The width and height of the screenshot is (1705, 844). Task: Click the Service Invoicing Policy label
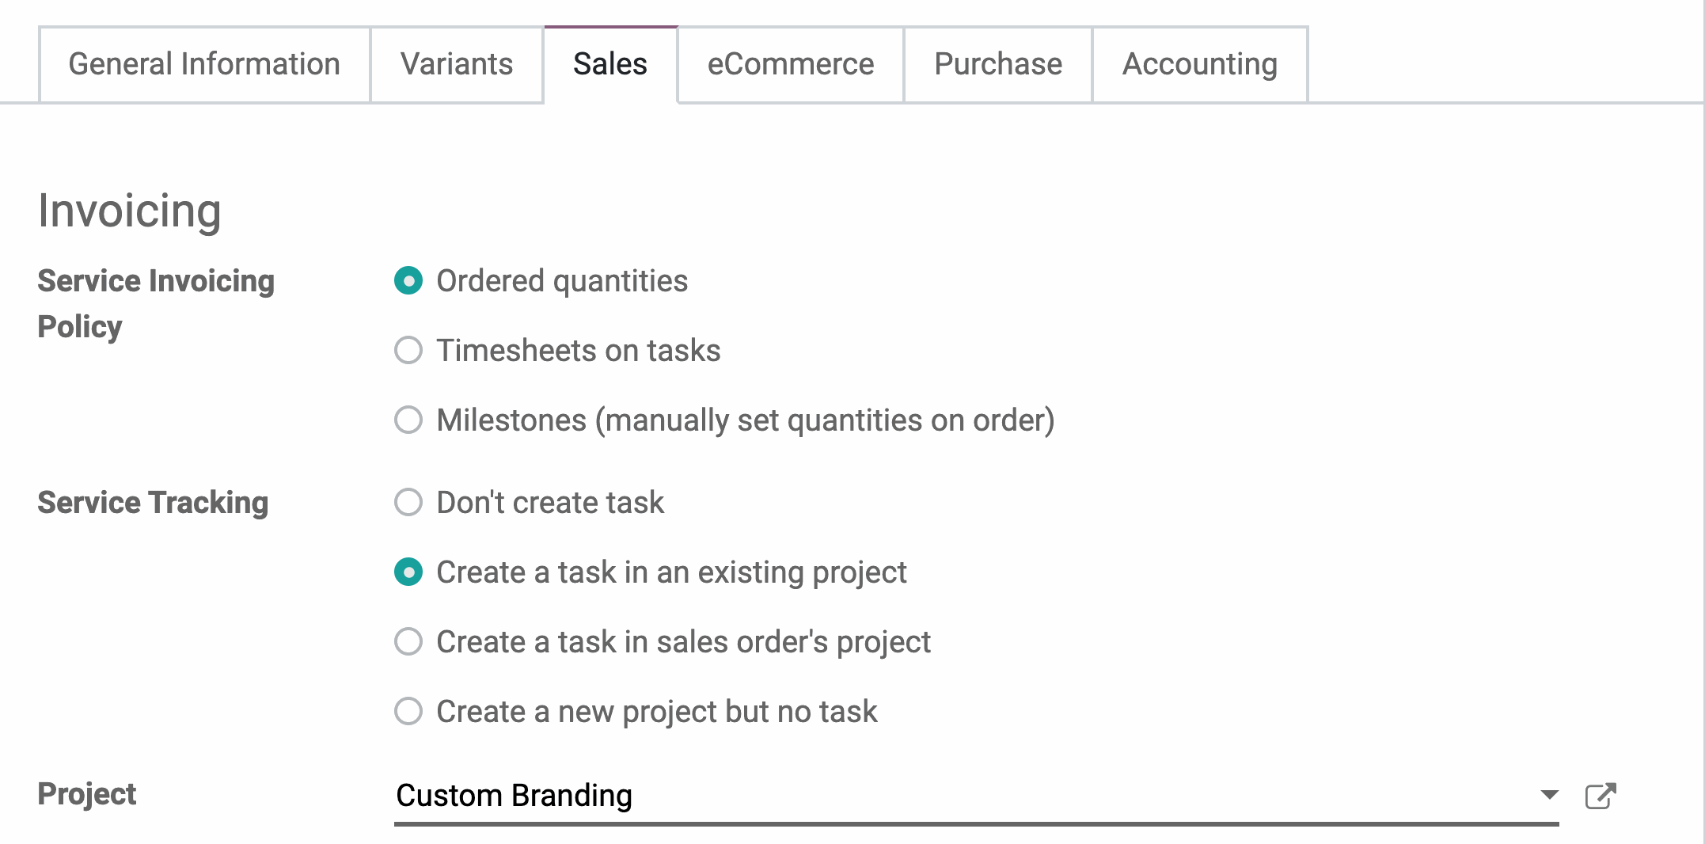tap(156, 303)
